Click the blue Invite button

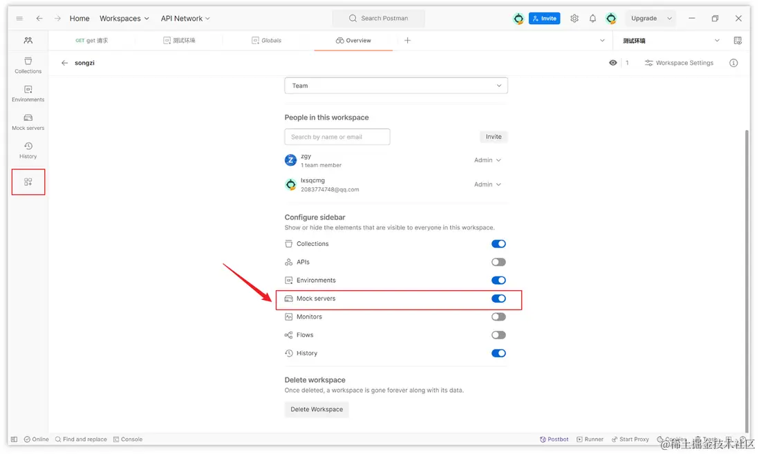[x=544, y=19]
